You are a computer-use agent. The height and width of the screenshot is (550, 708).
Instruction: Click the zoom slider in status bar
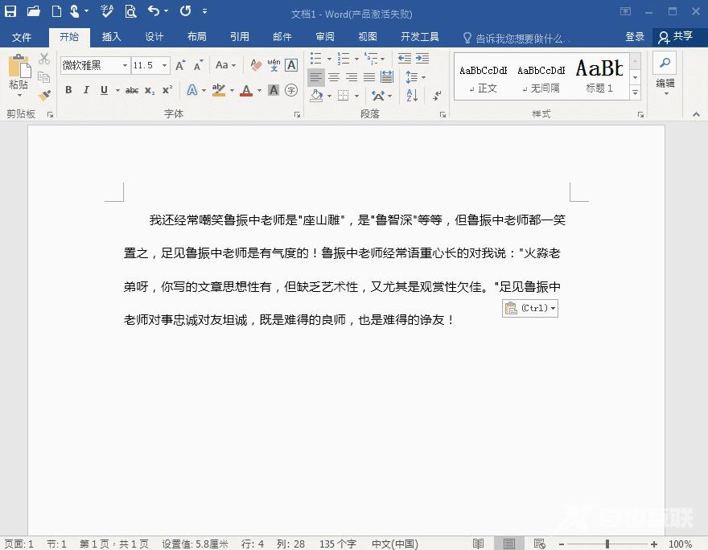click(x=607, y=544)
